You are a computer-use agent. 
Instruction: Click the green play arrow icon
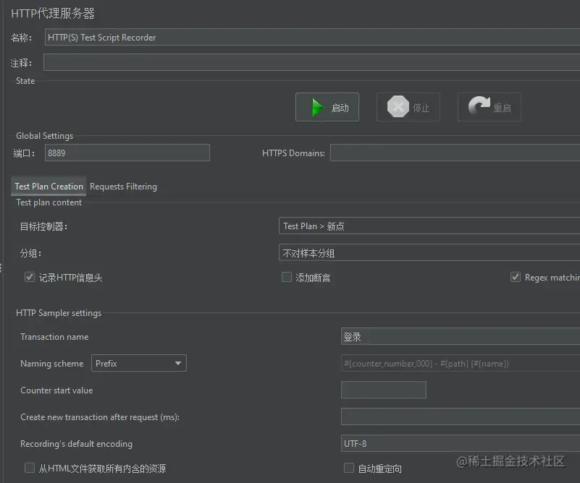pos(317,107)
